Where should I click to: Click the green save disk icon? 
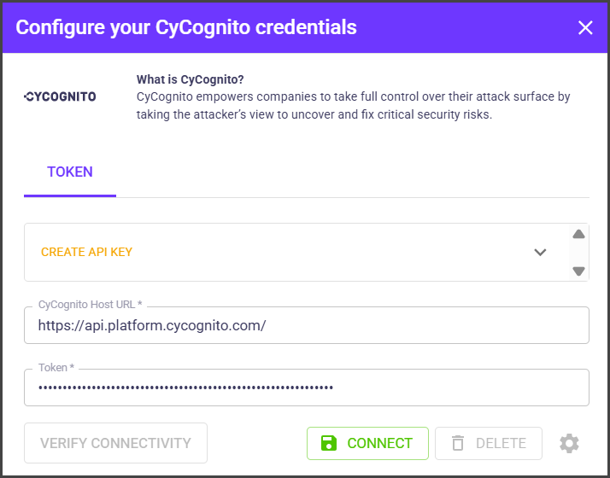click(328, 443)
